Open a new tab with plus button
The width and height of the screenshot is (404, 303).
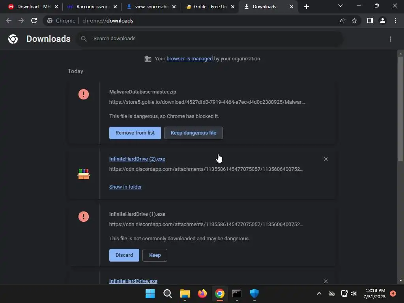click(306, 7)
